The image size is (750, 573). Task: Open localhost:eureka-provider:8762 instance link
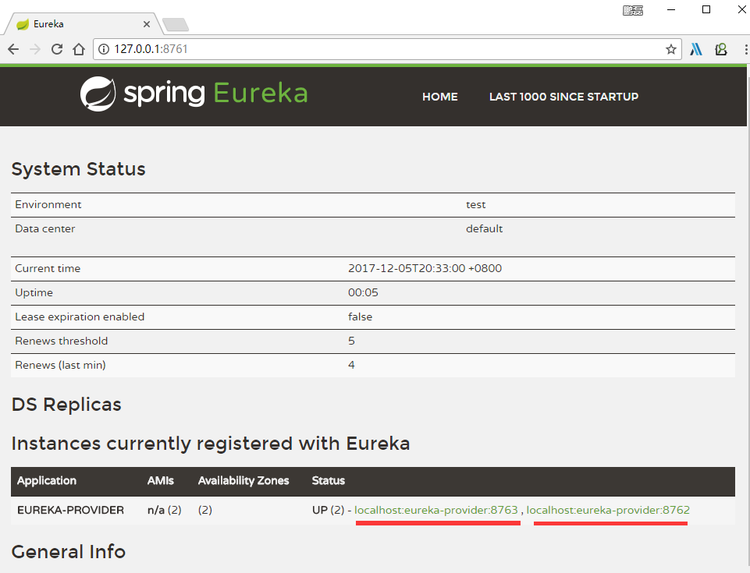point(608,510)
